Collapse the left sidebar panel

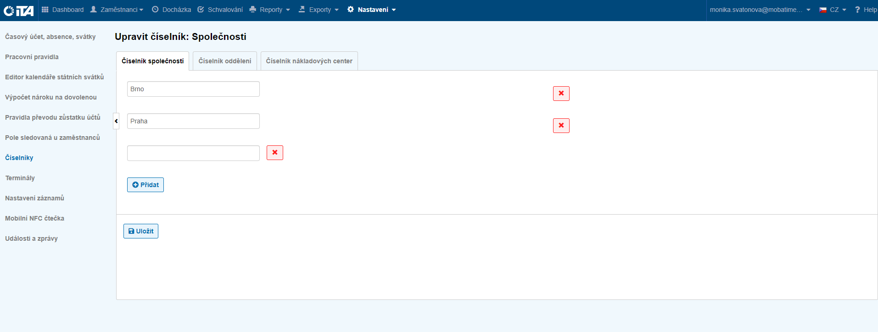116,121
